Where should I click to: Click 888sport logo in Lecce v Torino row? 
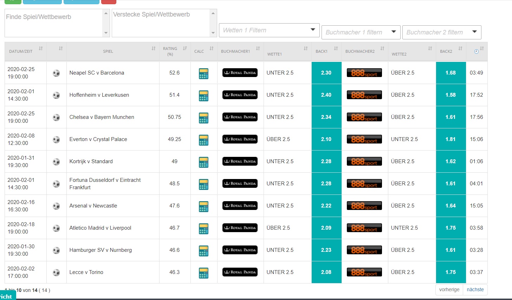pyautogui.click(x=364, y=272)
